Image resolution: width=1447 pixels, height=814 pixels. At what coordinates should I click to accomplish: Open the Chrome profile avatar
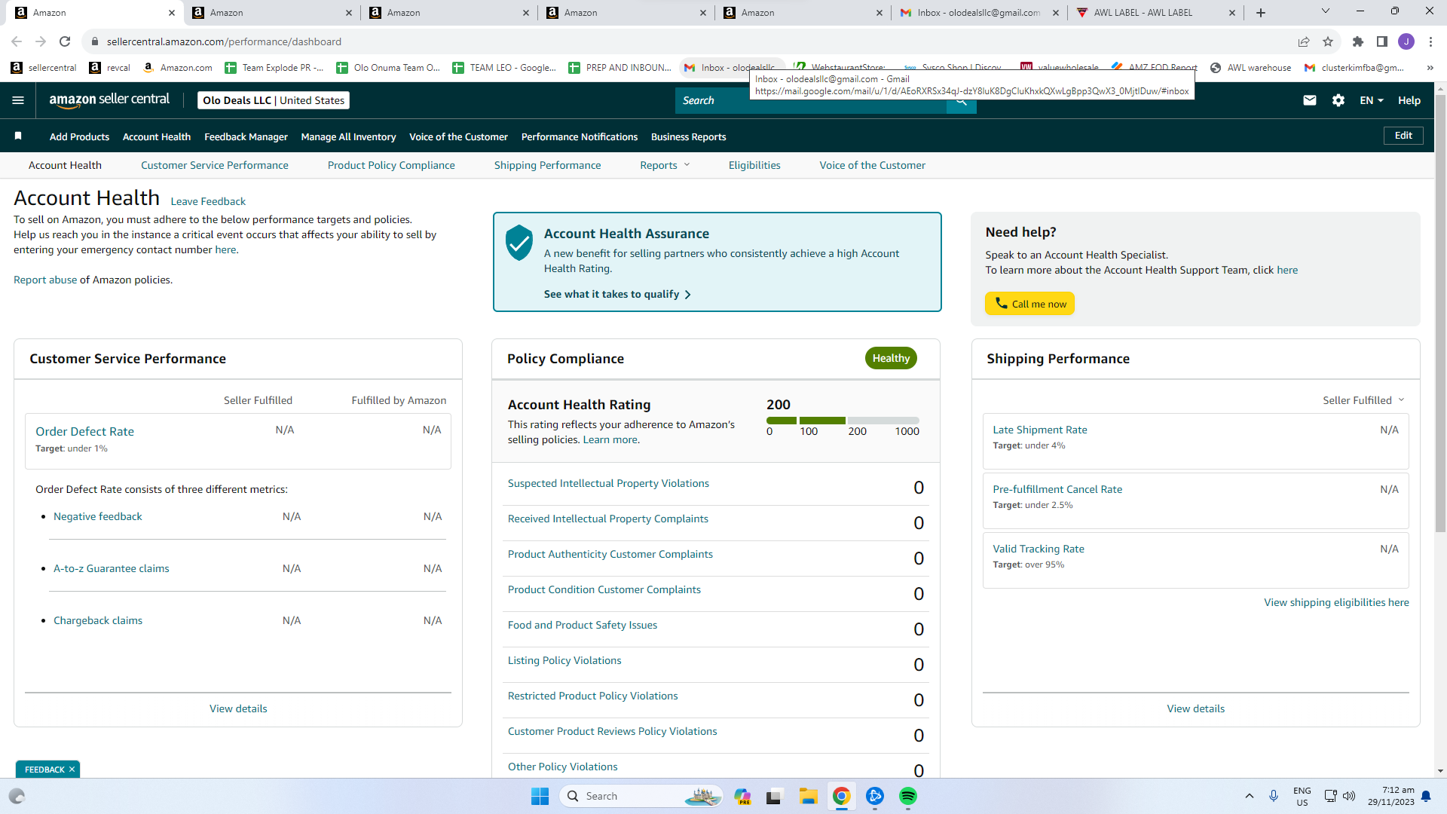(x=1406, y=41)
